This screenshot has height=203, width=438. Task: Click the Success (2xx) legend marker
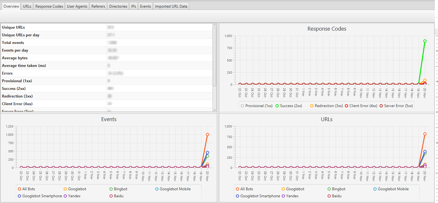(x=277, y=106)
